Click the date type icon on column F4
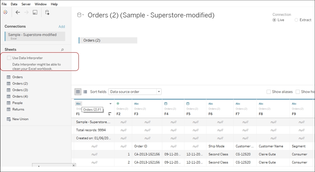Screen dimensions: 315x172 (x=166, y=103)
